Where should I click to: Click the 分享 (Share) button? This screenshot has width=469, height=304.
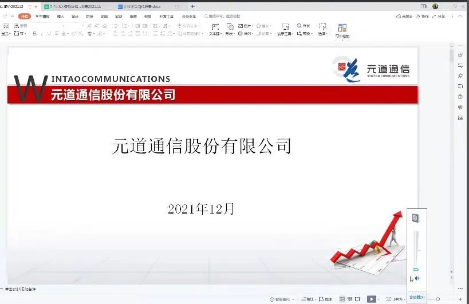[439, 17]
